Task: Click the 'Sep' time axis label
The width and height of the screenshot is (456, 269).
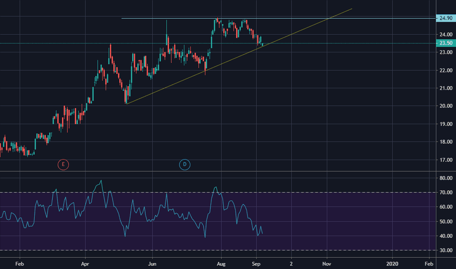Action: [256, 264]
